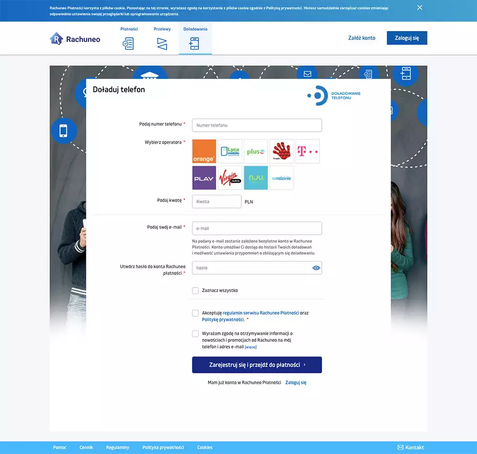Image resolution: width=477 pixels, height=454 pixels.
Task: Select the nju mobile operator logo
Action: [256, 178]
